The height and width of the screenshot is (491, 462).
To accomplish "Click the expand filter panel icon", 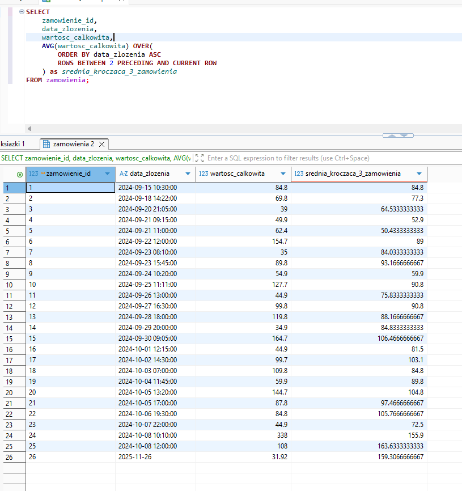I will (199, 158).
